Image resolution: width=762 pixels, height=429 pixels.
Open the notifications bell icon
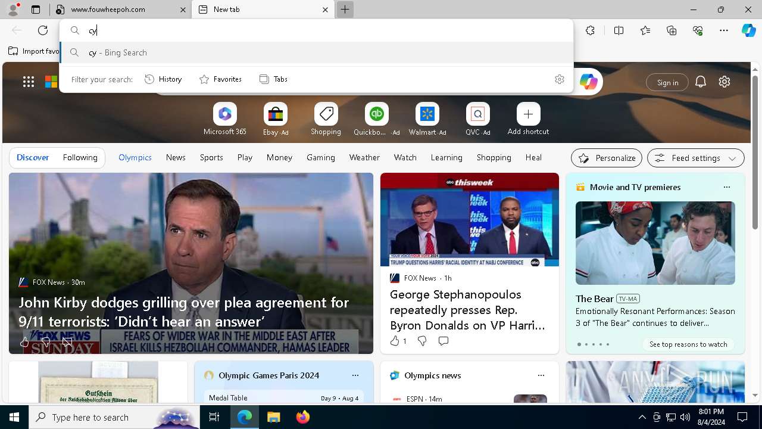[x=701, y=82]
